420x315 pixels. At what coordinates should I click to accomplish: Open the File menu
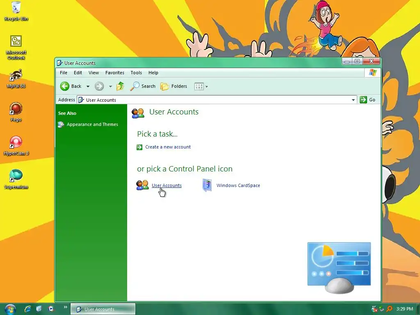pyautogui.click(x=64, y=73)
